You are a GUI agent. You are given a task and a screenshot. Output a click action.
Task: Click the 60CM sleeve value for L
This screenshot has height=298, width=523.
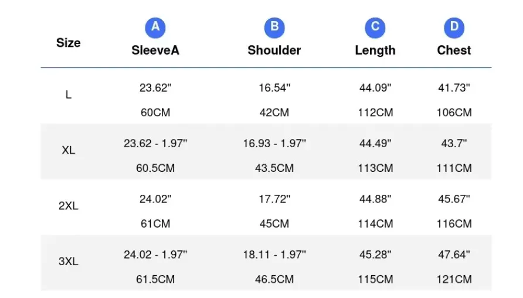pos(155,113)
